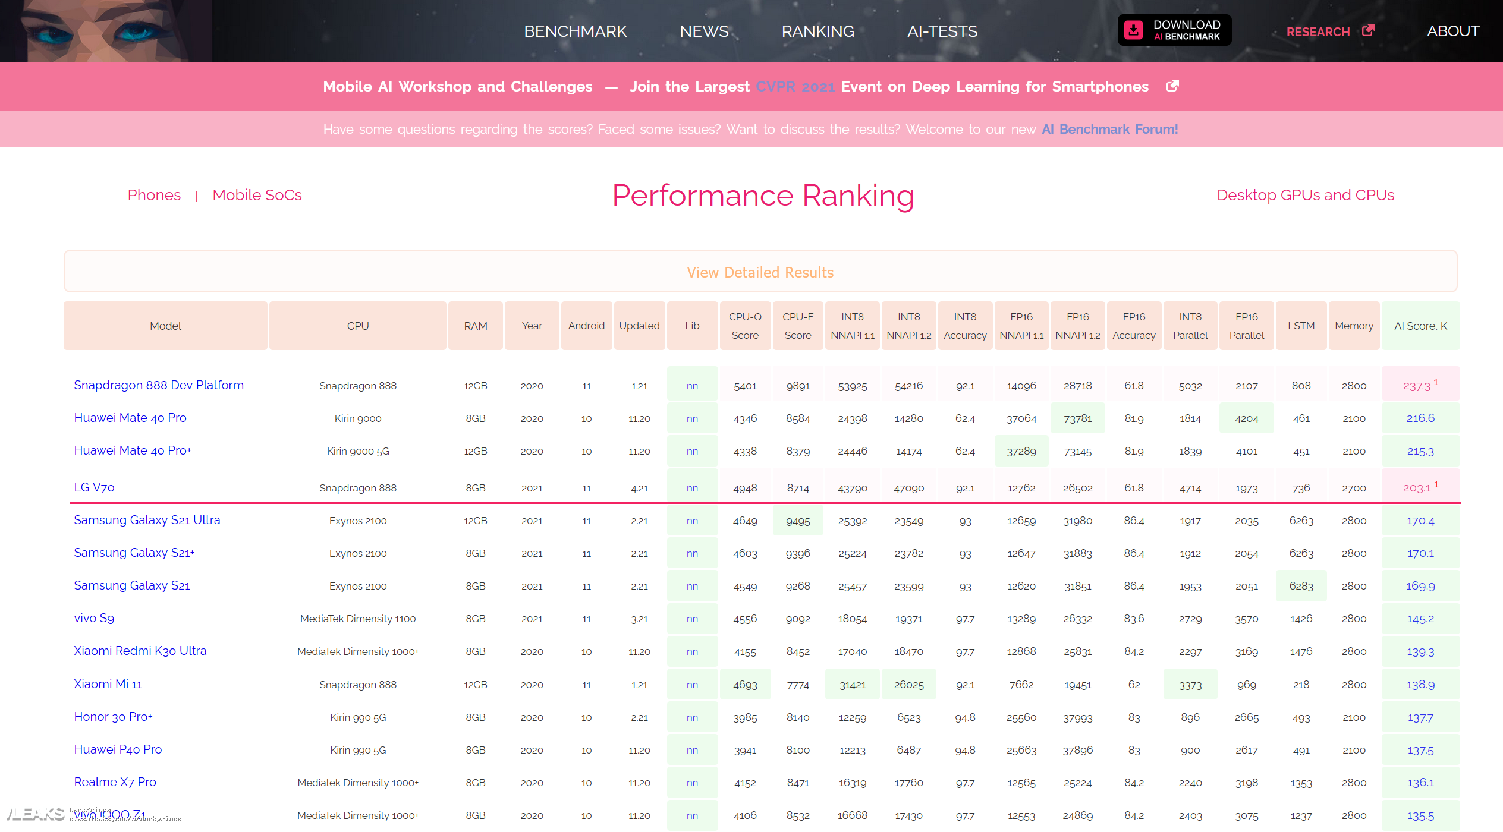Open Snapdragon 888 Dev Platform entry
Viewport: 1503px width, 832px height.
click(x=159, y=385)
